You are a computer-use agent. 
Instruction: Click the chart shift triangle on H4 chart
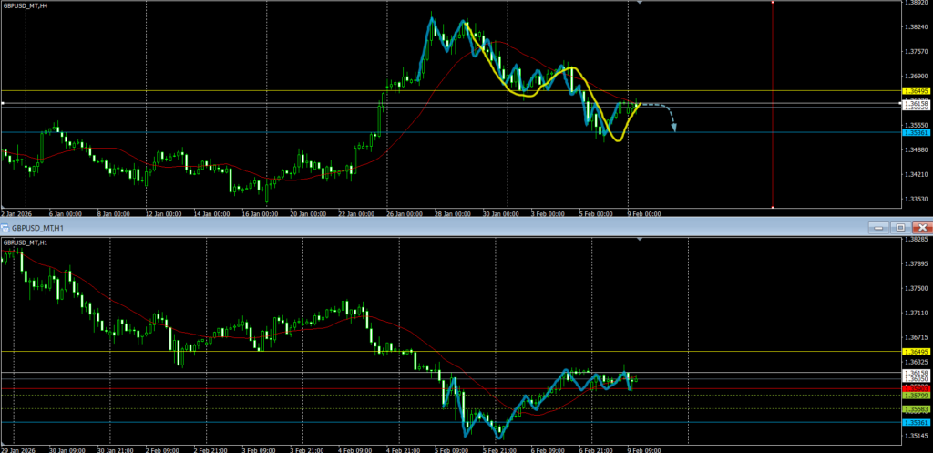640,4
